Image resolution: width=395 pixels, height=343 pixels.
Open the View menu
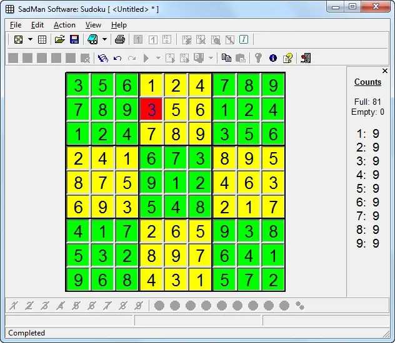[93, 25]
